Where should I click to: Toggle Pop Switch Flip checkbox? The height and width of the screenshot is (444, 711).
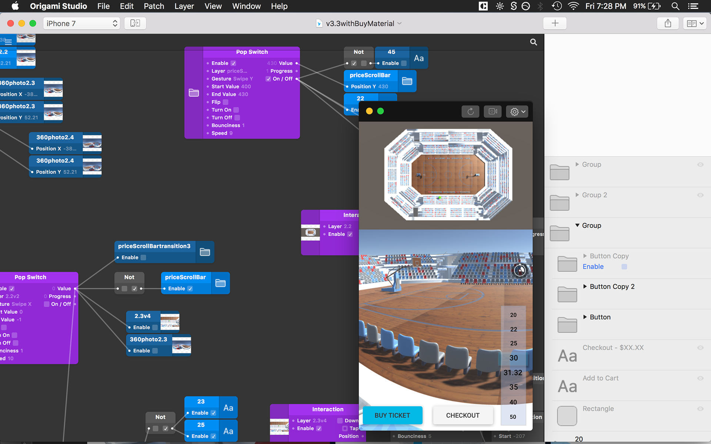226,102
